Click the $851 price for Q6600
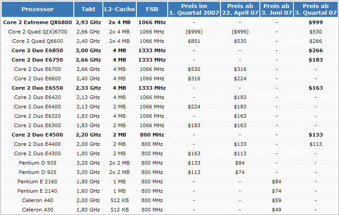The height and width of the screenshot is (215, 339). click(194, 41)
